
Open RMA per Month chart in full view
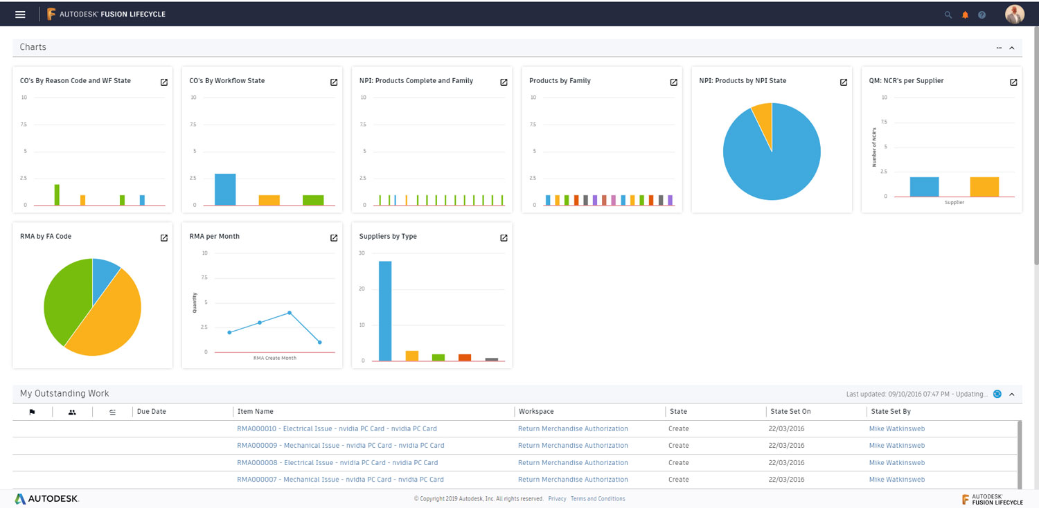(x=334, y=238)
